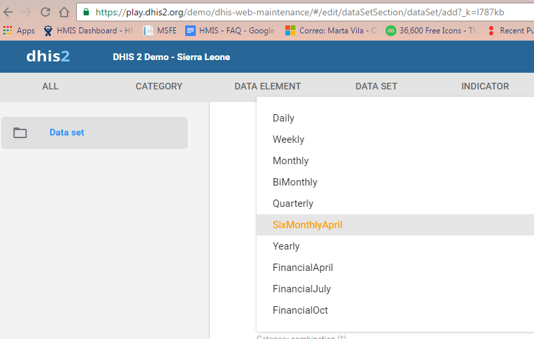Image resolution: width=534 pixels, height=339 pixels.
Task: Switch to the DATA SET tab
Action: 376,86
